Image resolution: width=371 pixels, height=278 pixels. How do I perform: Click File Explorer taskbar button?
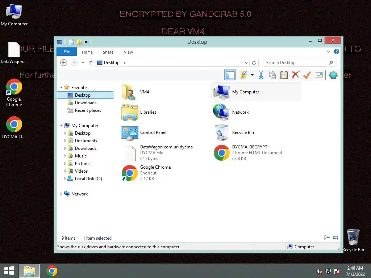pos(29,271)
